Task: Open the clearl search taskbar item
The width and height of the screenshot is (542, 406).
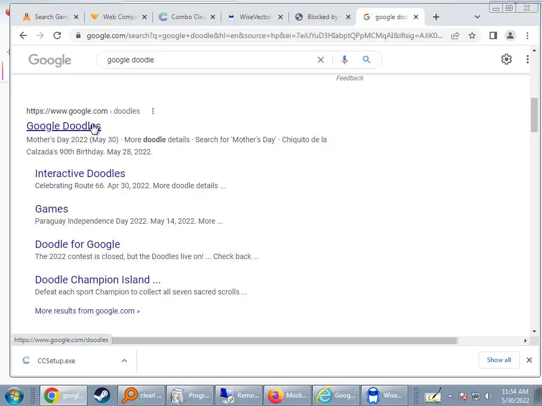Action: 142,395
